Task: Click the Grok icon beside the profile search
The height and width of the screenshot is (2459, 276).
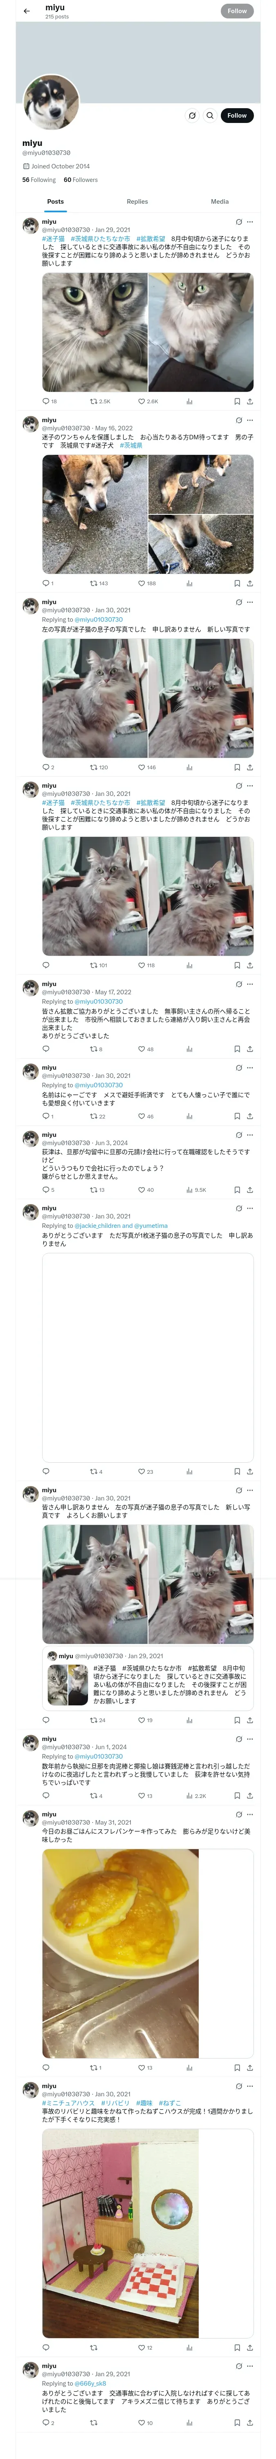Action: point(191,116)
